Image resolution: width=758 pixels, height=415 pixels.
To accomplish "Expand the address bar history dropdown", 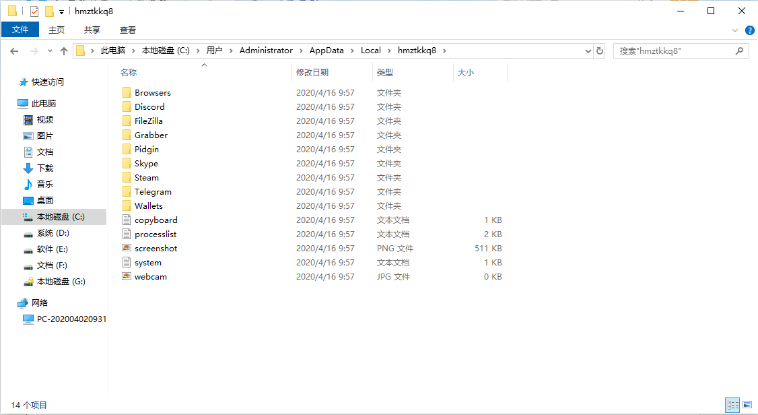I will (x=588, y=51).
